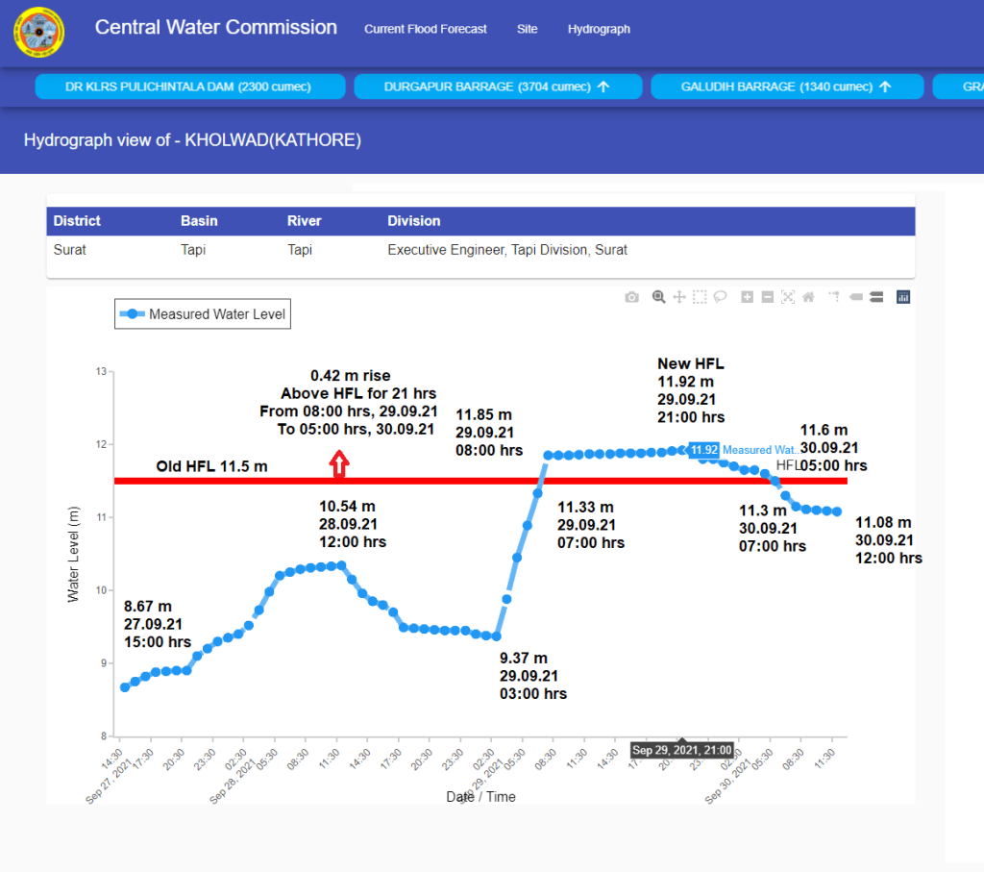Viewport: 984px width, 872px height.
Task: Choose the Lasso Select tool
Action: coord(720,297)
